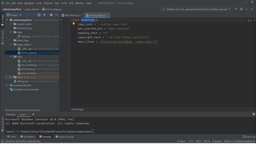The height and width of the screenshot is (144, 256).
Task: Click page_objects in the navigation breadcrumb
Action: point(32,9)
